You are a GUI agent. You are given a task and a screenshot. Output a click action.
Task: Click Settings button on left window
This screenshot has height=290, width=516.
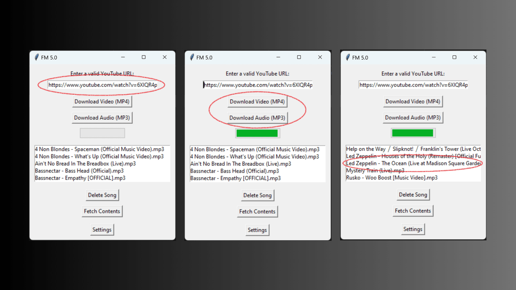click(x=102, y=230)
